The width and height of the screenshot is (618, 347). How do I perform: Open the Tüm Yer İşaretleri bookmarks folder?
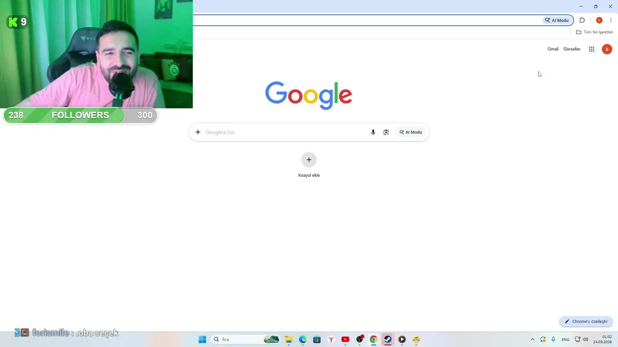[594, 32]
